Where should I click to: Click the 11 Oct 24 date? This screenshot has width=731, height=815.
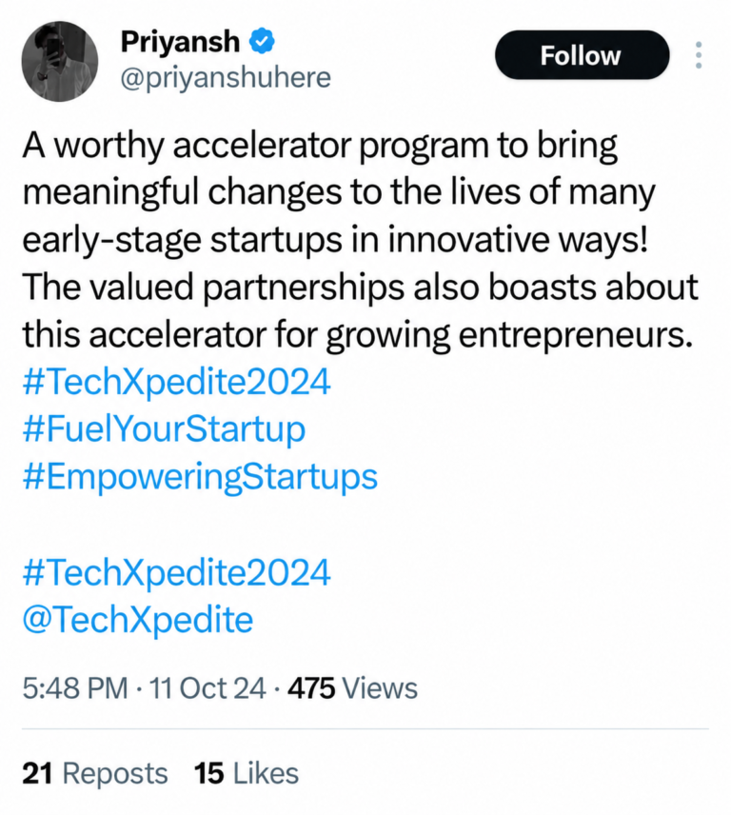pyautogui.click(x=207, y=688)
